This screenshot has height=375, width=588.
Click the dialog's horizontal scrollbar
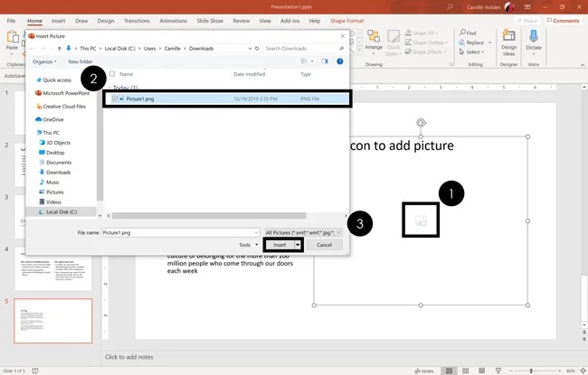[209, 215]
